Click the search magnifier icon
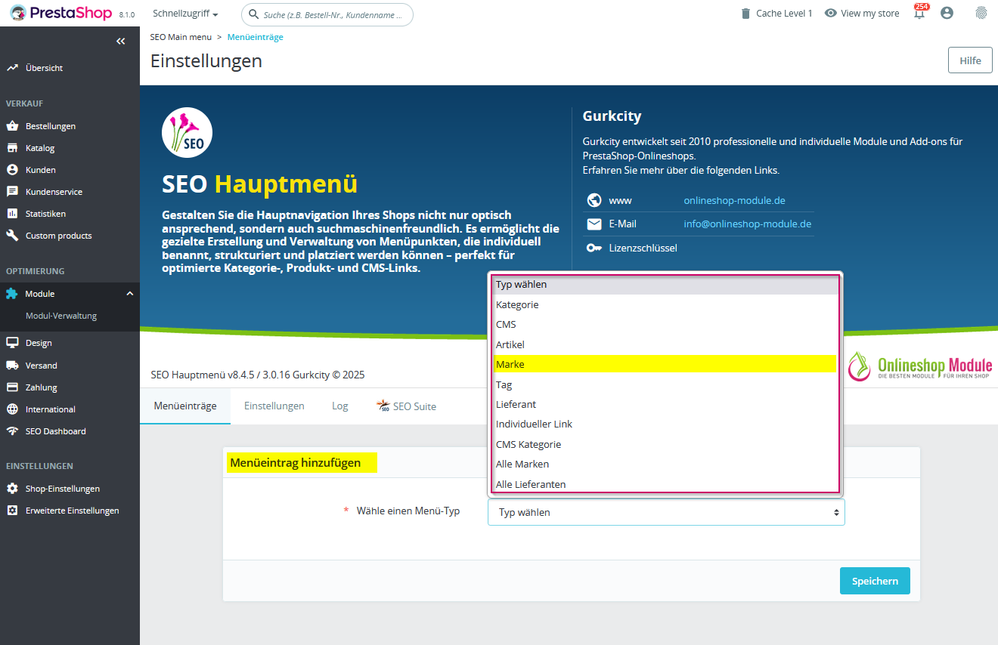 [x=253, y=14]
